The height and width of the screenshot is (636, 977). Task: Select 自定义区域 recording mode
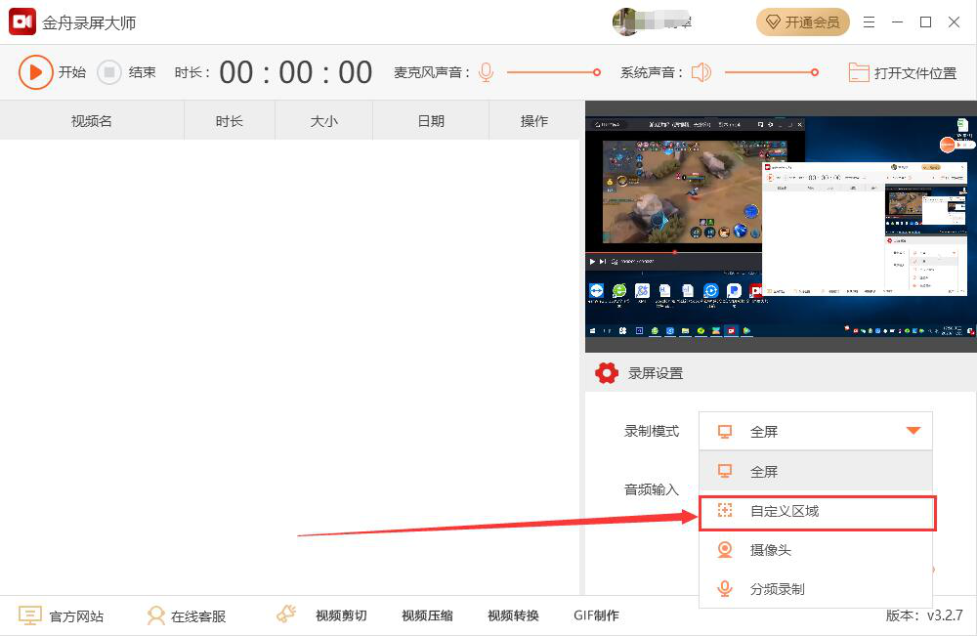click(x=817, y=512)
